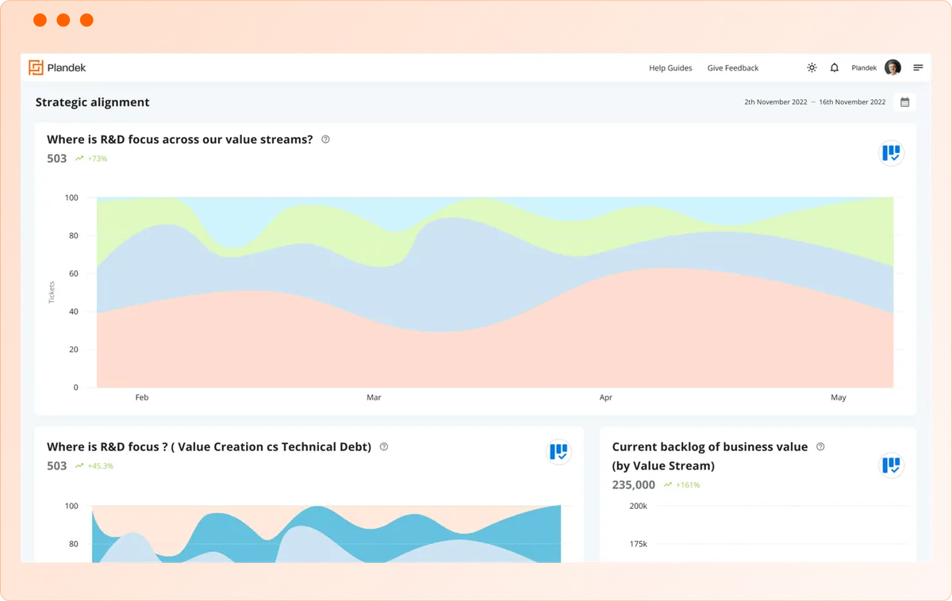Click the +73% trend indicator
Image resolution: width=952 pixels, height=601 pixels.
[91, 159]
